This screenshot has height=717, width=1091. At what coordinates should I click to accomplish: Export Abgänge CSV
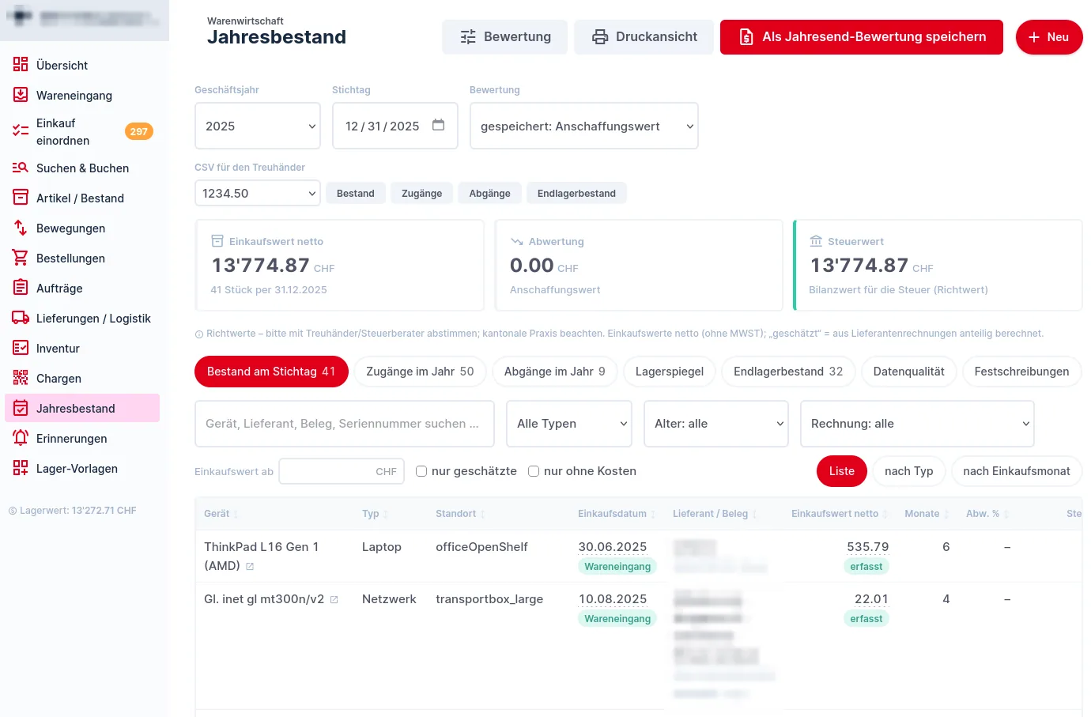tap(490, 193)
